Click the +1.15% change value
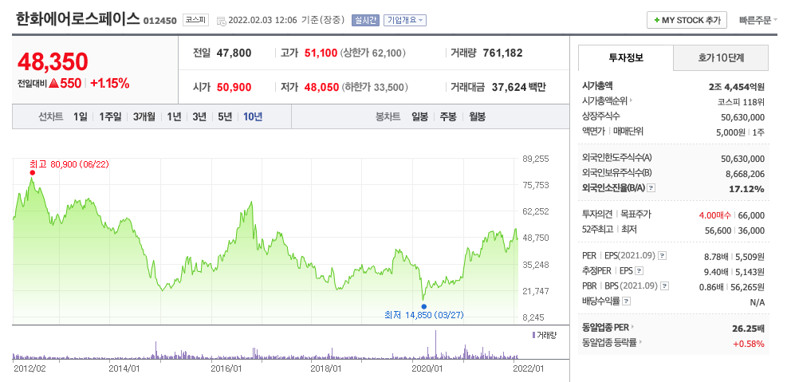The width and height of the screenshot is (791, 382). pos(110,83)
